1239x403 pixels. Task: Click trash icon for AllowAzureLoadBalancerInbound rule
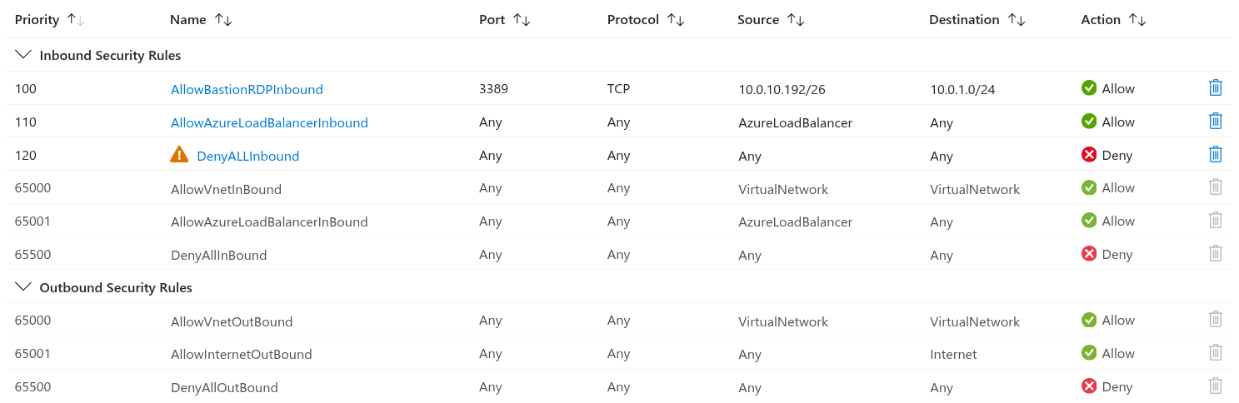coord(1215,121)
